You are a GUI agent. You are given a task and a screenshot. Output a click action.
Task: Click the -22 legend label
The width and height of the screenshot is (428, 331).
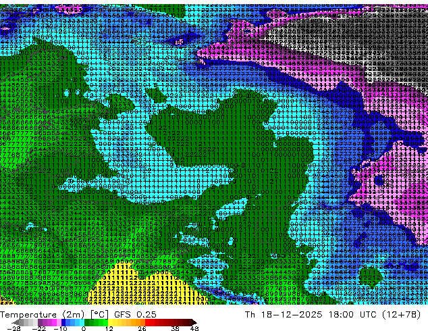point(39,328)
